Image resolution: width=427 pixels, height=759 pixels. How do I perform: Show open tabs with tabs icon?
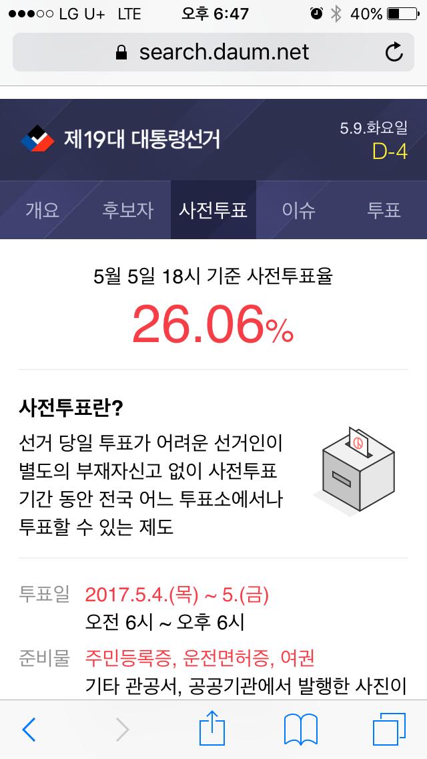click(389, 730)
